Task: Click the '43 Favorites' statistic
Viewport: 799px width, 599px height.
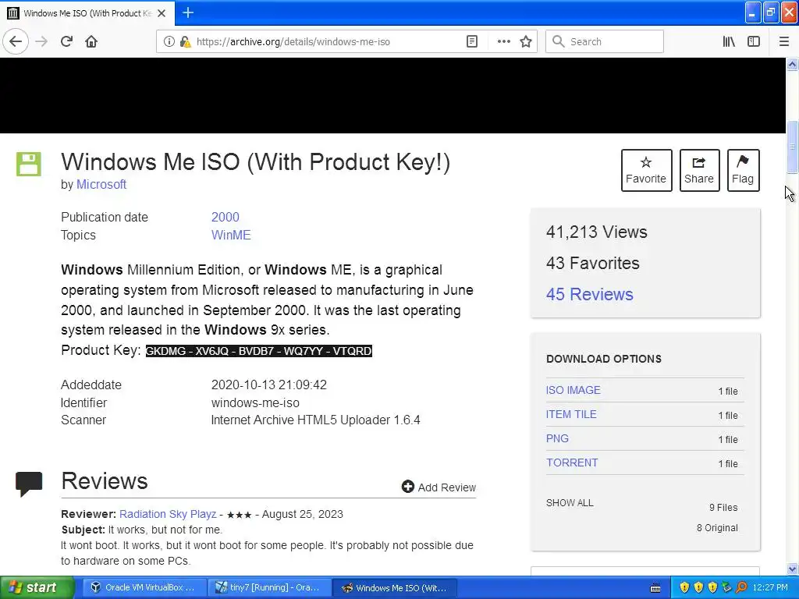Action: pos(593,263)
